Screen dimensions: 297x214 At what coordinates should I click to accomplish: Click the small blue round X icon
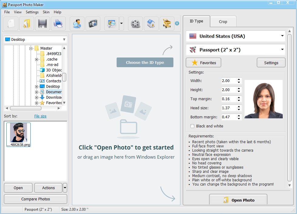pos(177,23)
